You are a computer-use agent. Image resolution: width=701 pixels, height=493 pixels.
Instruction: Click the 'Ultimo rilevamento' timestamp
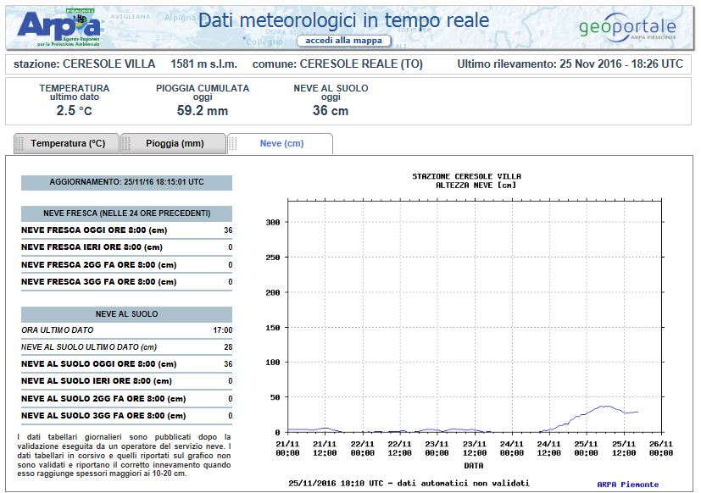coord(570,64)
